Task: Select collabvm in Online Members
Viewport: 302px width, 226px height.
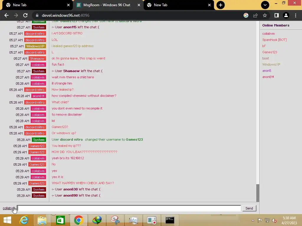Action: (268, 34)
